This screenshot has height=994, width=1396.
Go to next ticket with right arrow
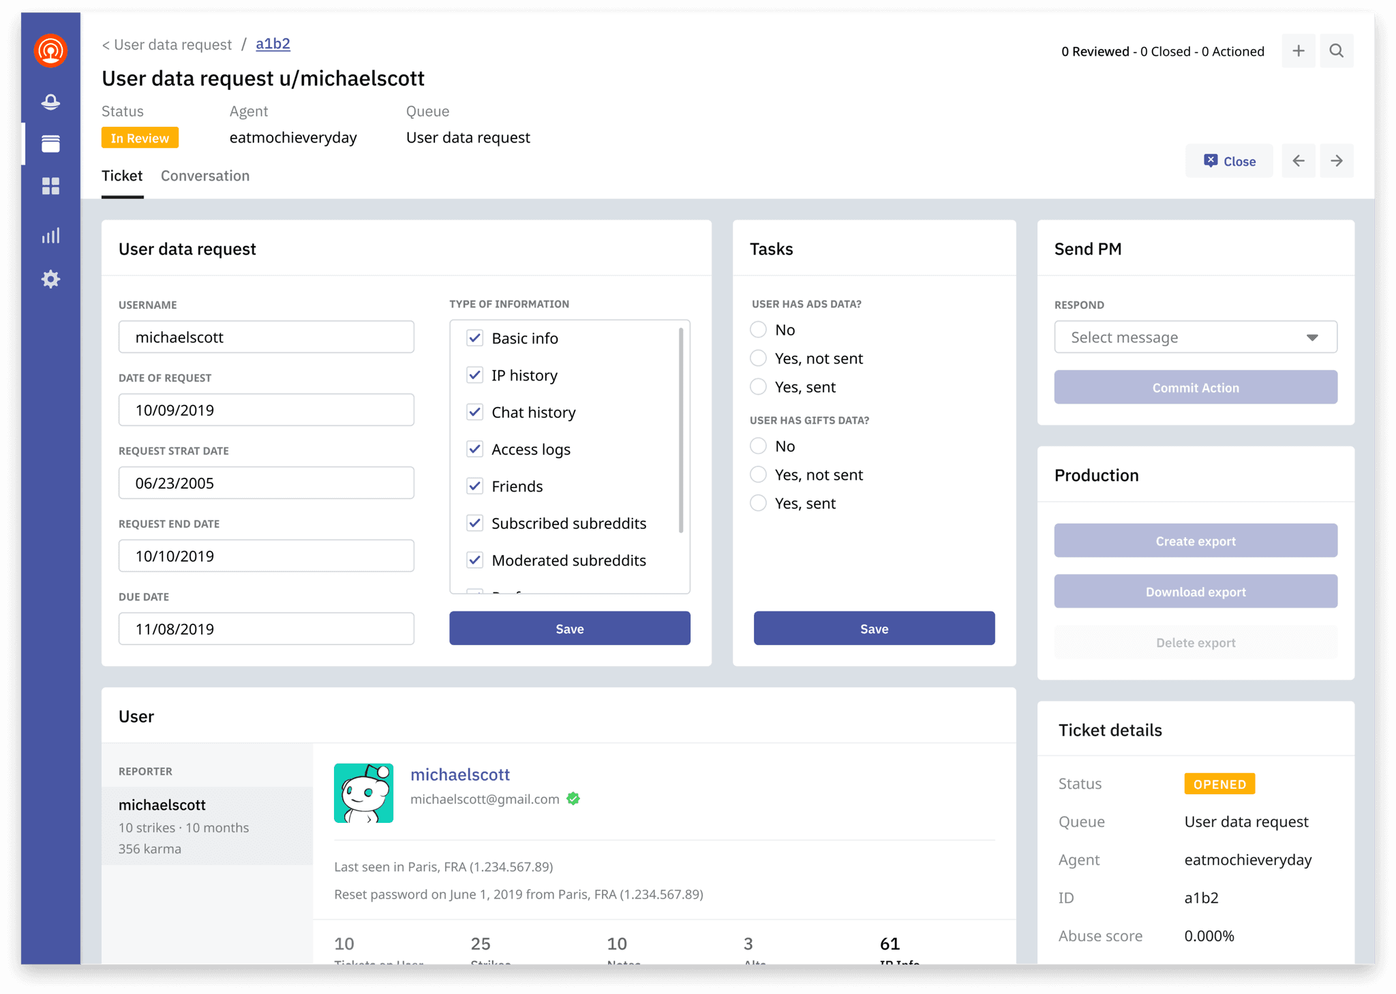pos(1337,161)
